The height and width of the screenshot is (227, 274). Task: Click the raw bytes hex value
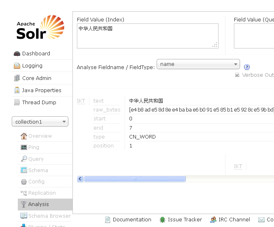pos(202,110)
